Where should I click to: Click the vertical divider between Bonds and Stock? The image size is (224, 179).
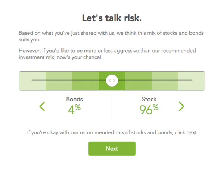pos(112,107)
